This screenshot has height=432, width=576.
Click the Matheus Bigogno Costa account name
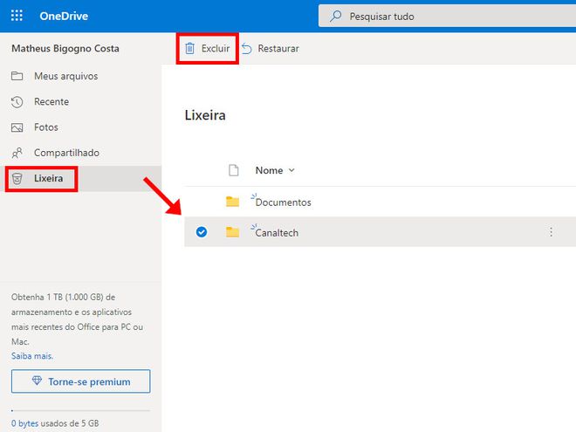coord(65,49)
